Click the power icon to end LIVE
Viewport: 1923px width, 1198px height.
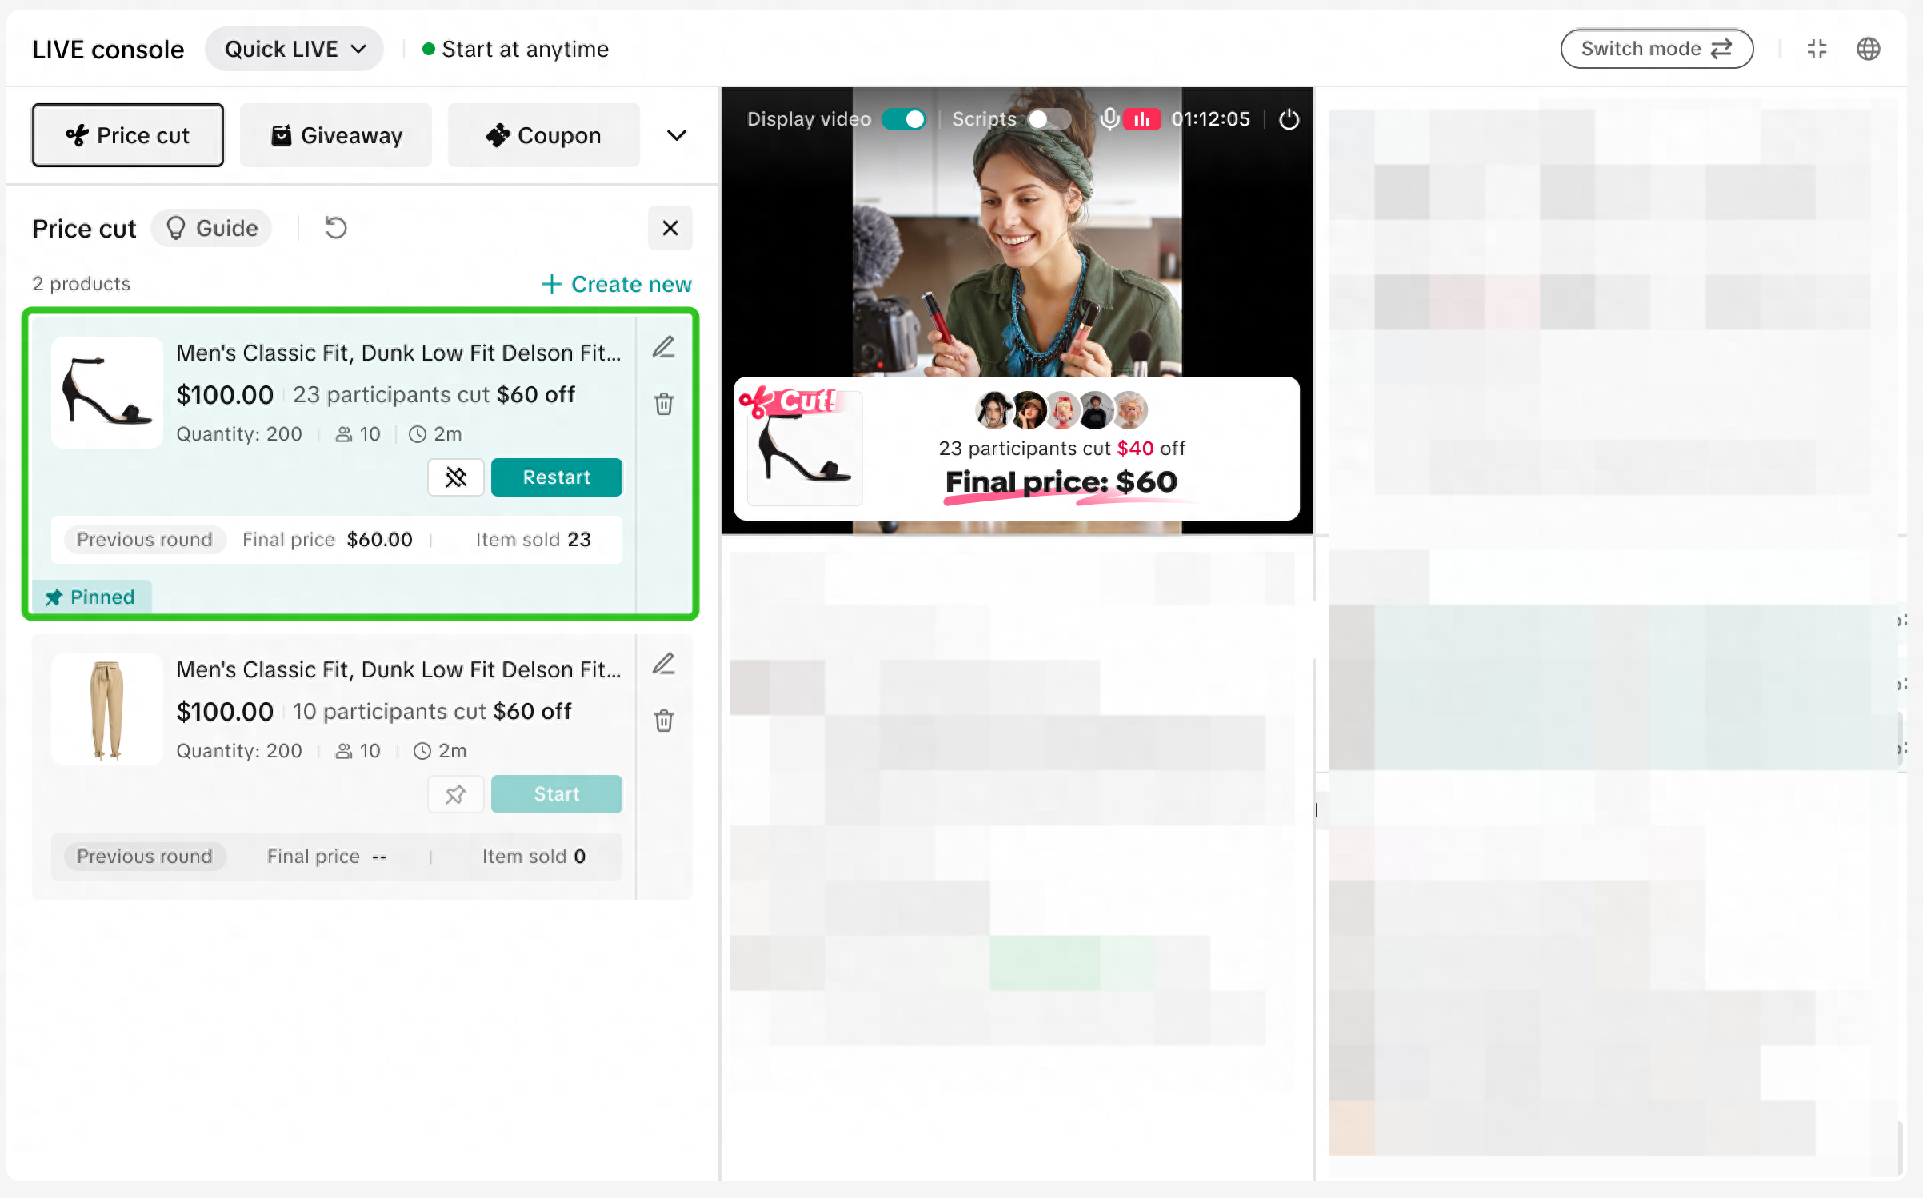(x=1289, y=119)
